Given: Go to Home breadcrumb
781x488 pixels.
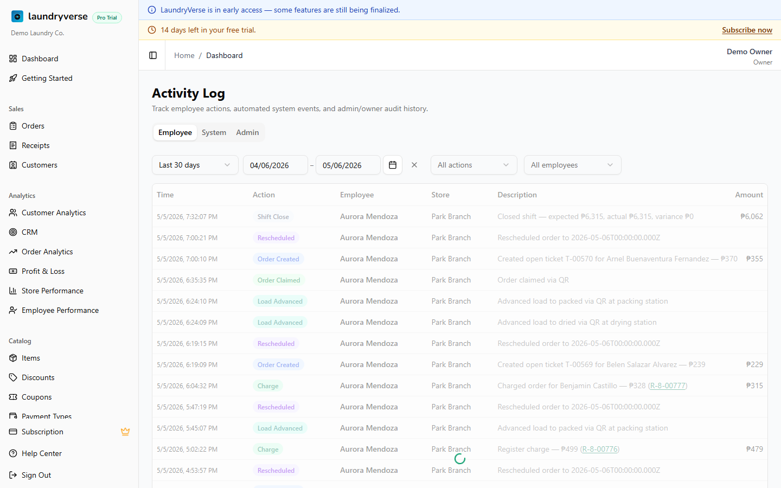Looking at the screenshot, I should 184,55.
